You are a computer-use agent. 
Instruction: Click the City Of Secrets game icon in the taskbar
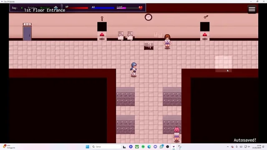point(174,147)
